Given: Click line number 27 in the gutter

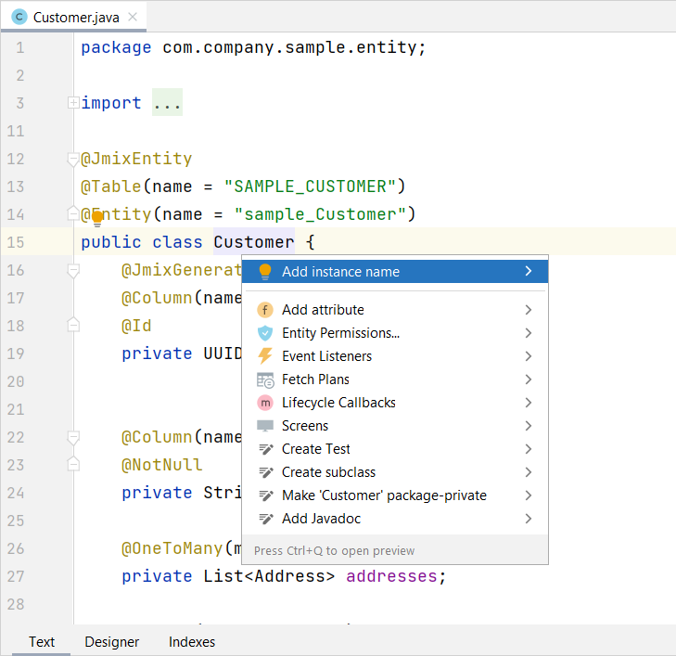Looking at the screenshot, I should [x=16, y=576].
